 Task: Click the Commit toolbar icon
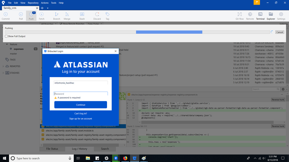click(x=6, y=16)
